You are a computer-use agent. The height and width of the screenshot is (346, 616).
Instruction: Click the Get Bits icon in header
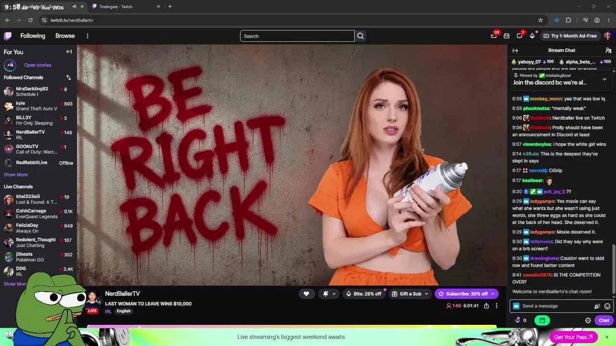point(532,36)
